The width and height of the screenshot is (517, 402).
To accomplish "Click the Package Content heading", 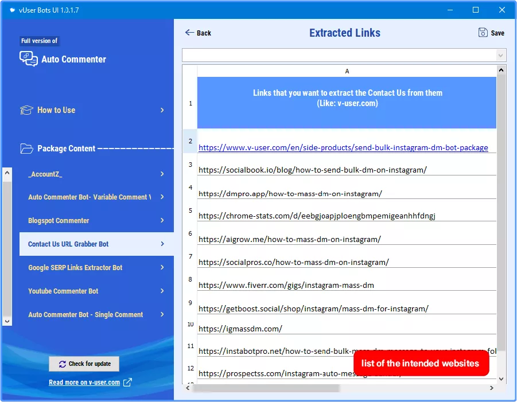I will (x=66, y=149).
